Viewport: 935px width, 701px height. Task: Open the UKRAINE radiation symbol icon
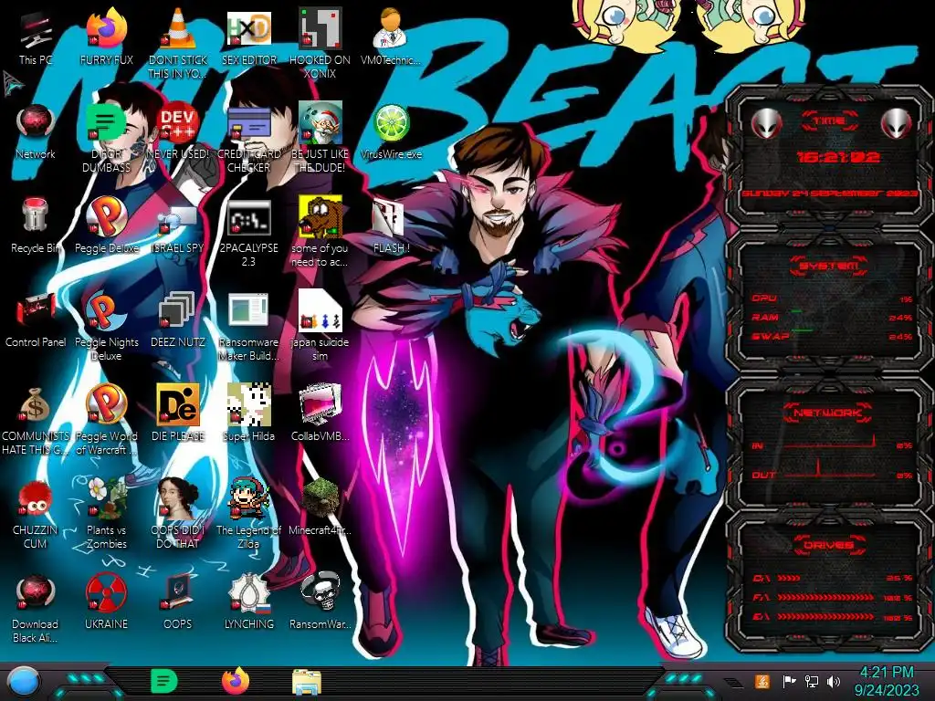(106, 602)
